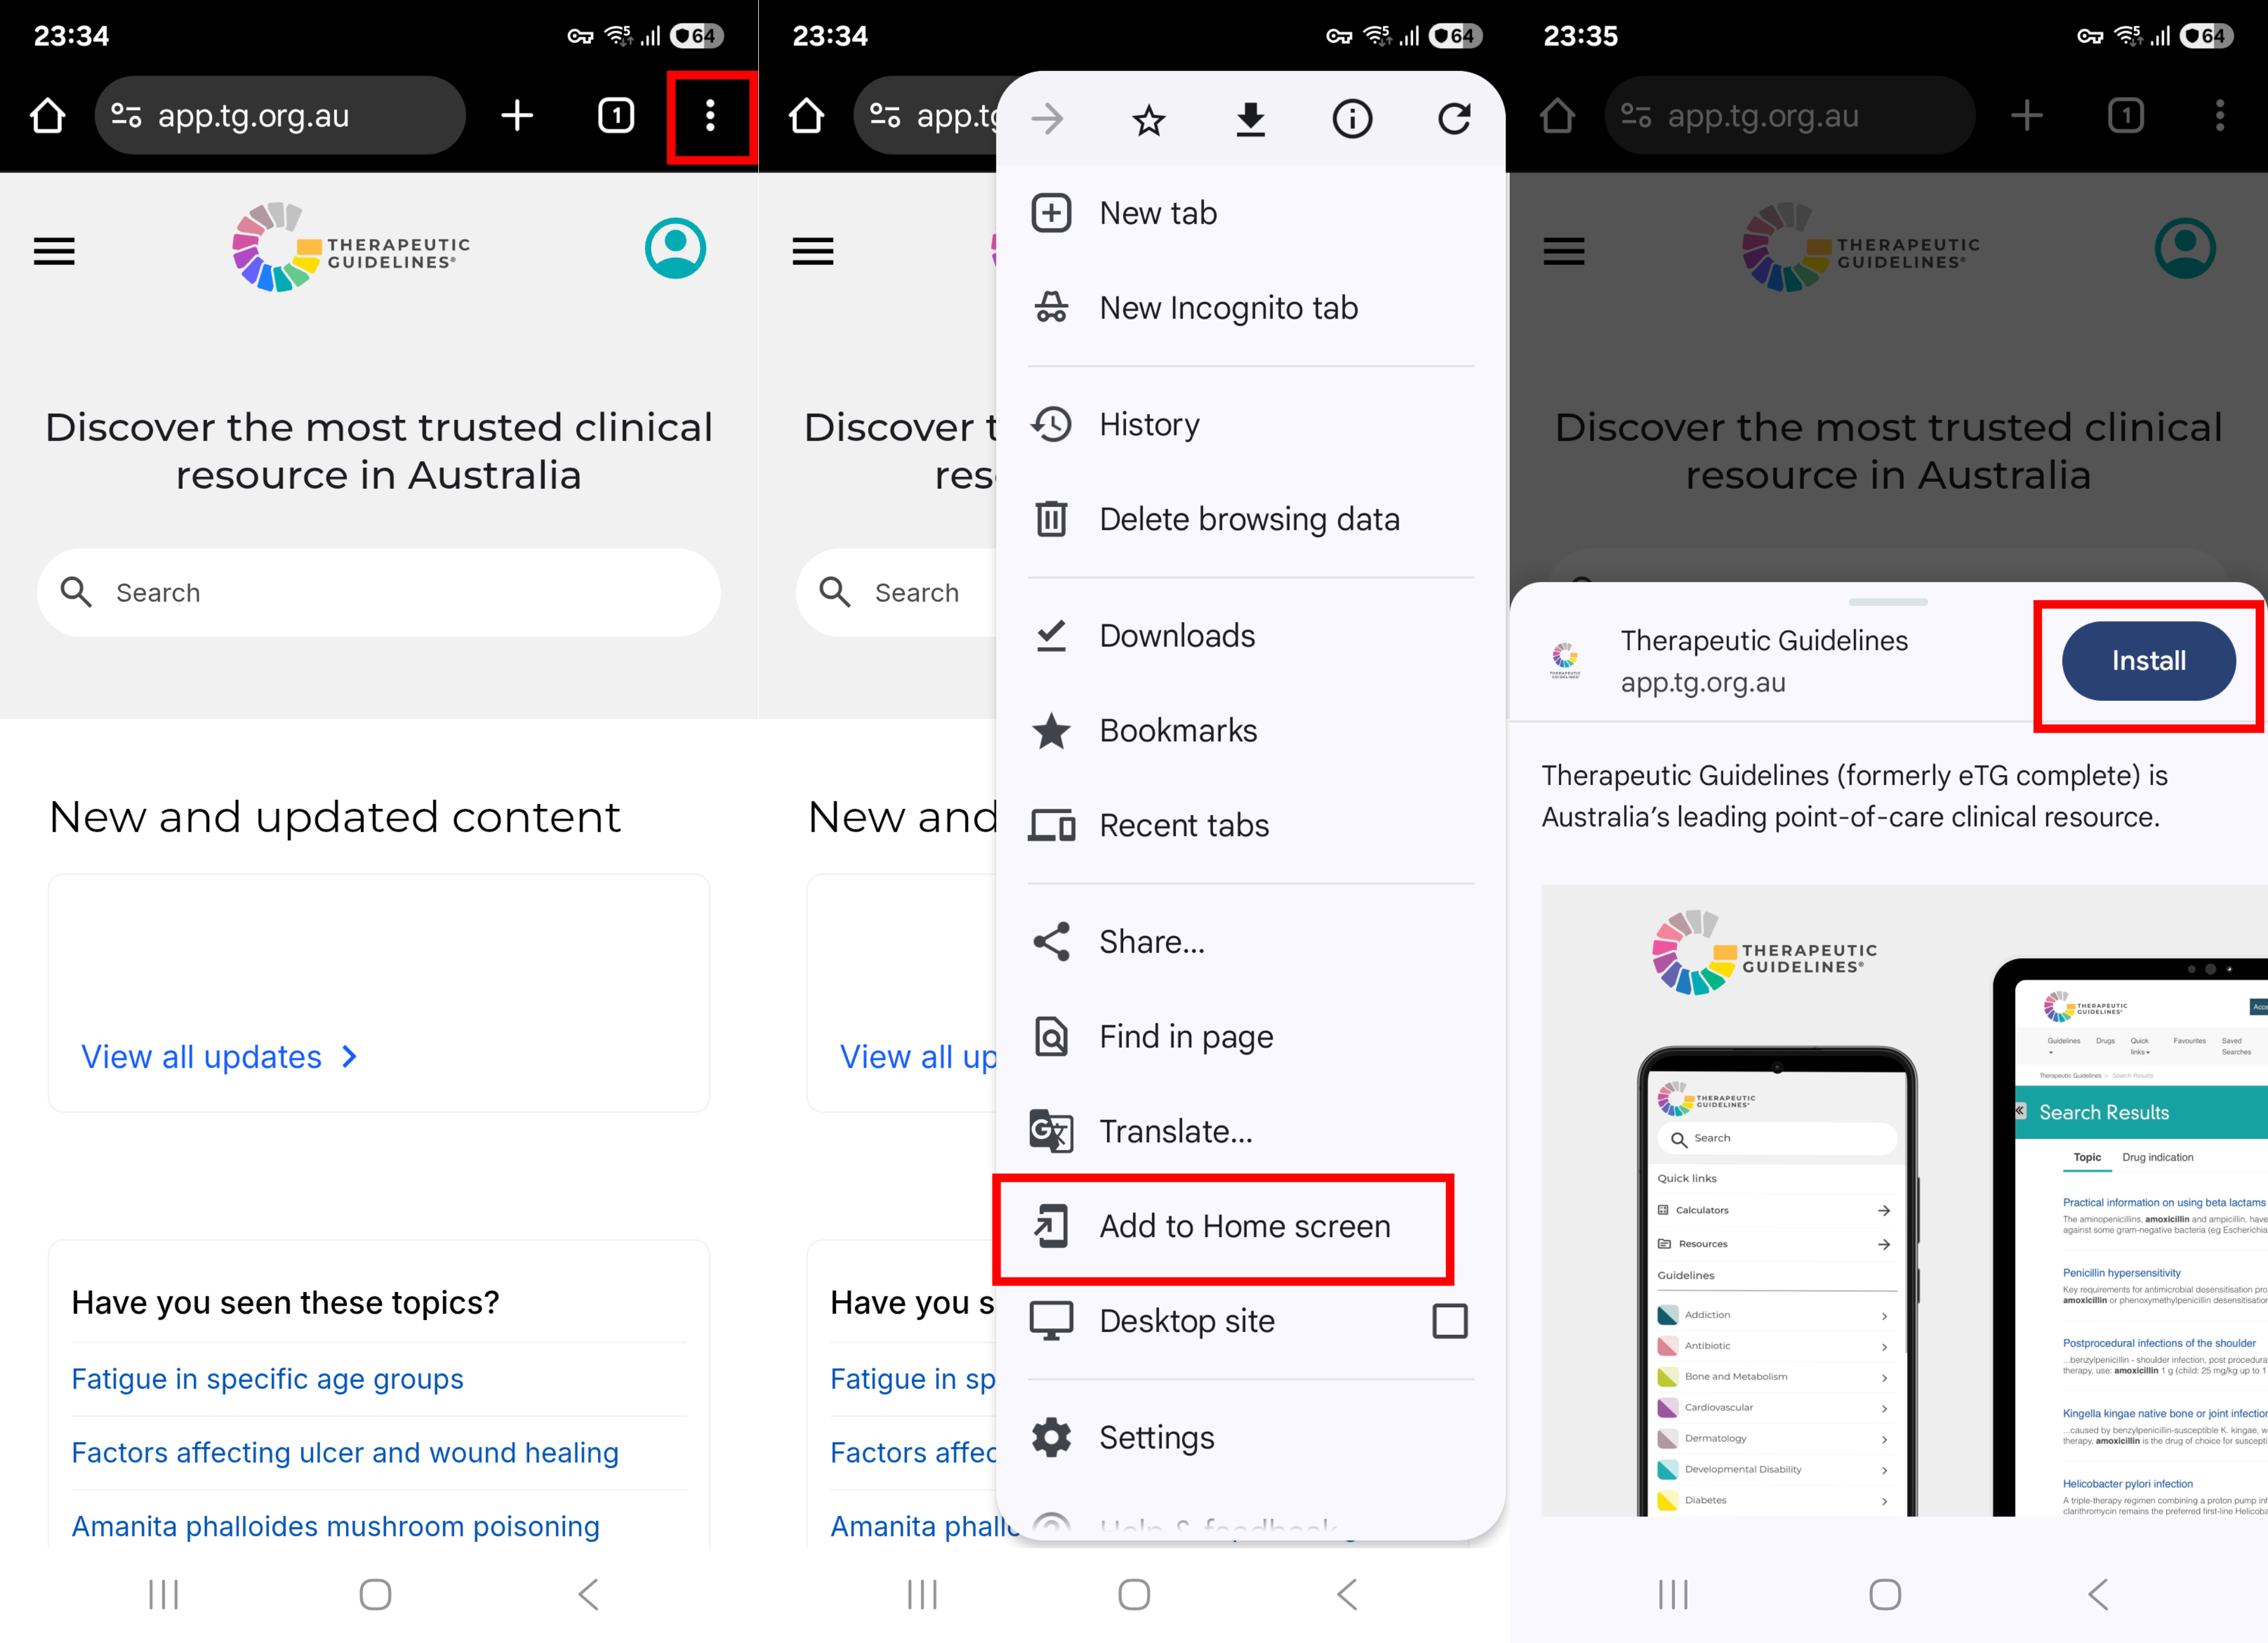Tap Android recents button on third screen
Image resolution: width=2268 pixels, height=1643 pixels.
point(1674,1594)
